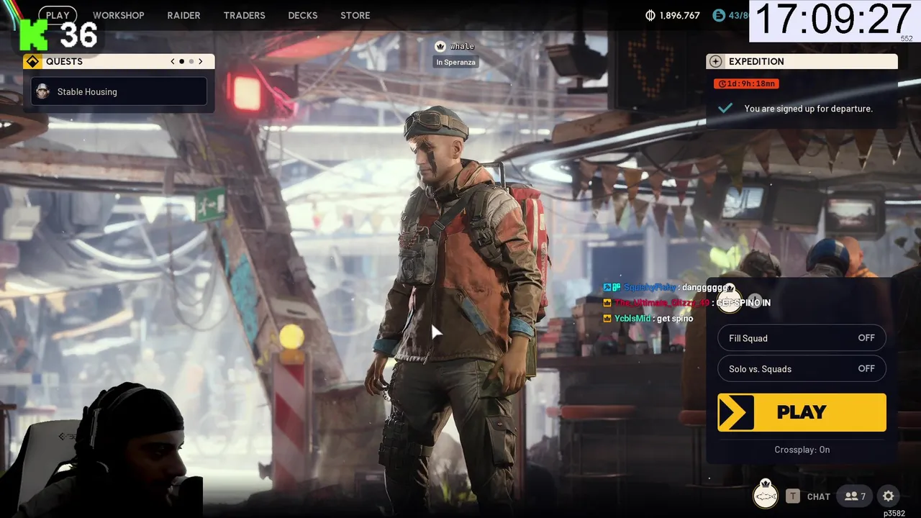
Task: Click 'You are signed up for departure.'
Action: [x=808, y=109]
